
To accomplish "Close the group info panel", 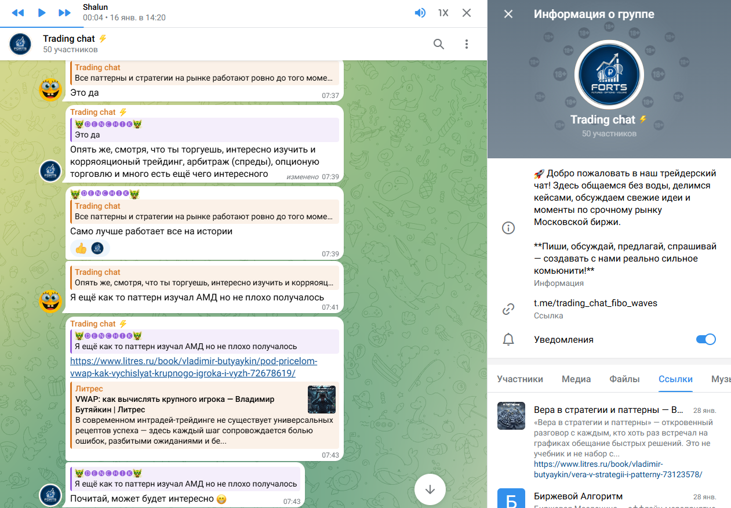I will pyautogui.click(x=508, y=14).
